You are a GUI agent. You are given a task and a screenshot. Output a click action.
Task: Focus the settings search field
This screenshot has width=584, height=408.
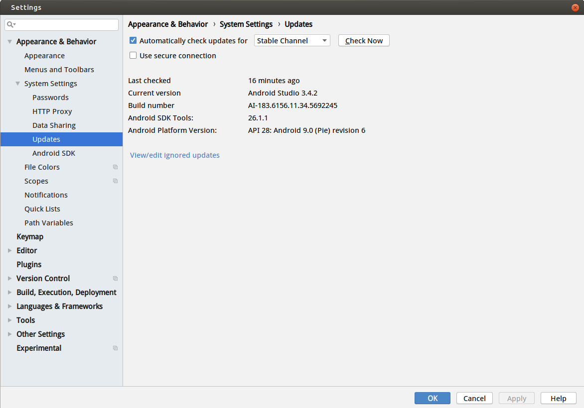(x=61, y=24)
